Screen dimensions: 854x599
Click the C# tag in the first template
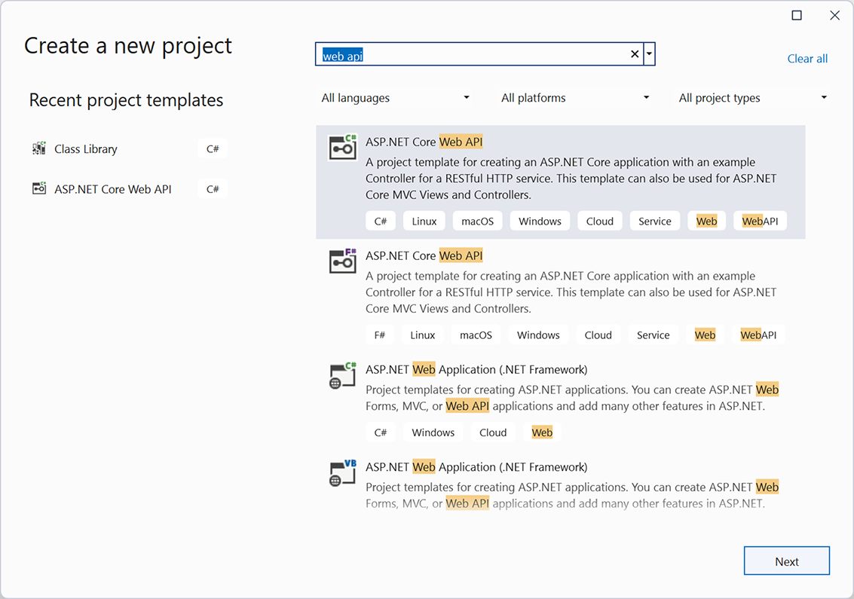click(x=380, y=221)
